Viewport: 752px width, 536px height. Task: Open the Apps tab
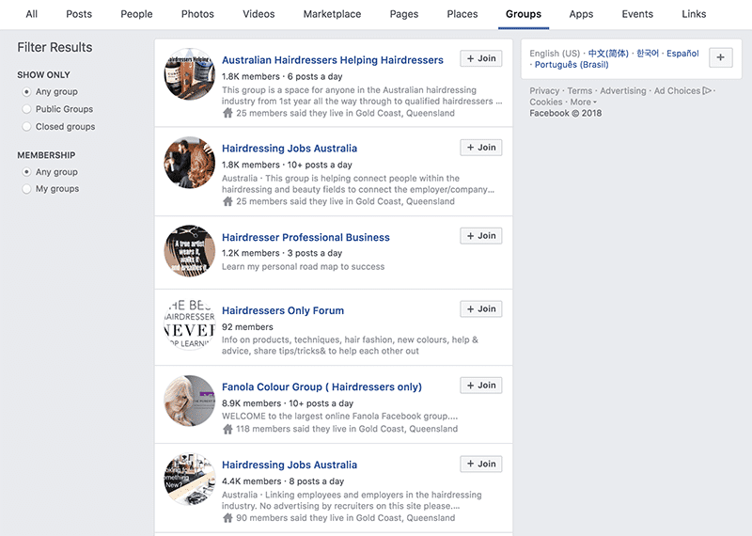coord(581,14)
